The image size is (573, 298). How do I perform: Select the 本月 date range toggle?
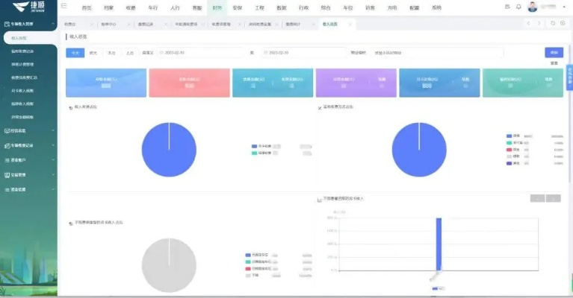[111, 53]
